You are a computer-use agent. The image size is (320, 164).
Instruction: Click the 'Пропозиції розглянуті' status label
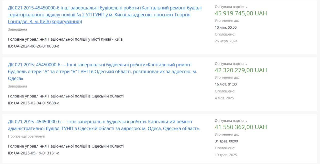pyautogui.click(x=26, y=136)
